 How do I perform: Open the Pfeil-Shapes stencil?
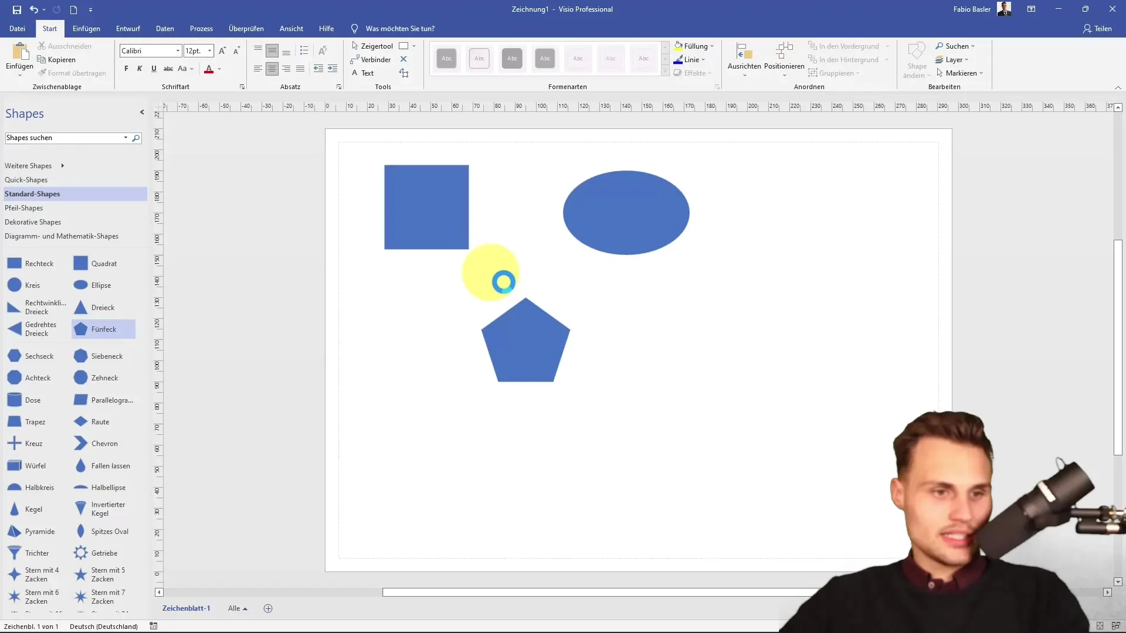coord(24,208)
